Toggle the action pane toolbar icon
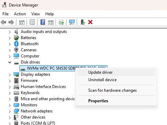 51,22
